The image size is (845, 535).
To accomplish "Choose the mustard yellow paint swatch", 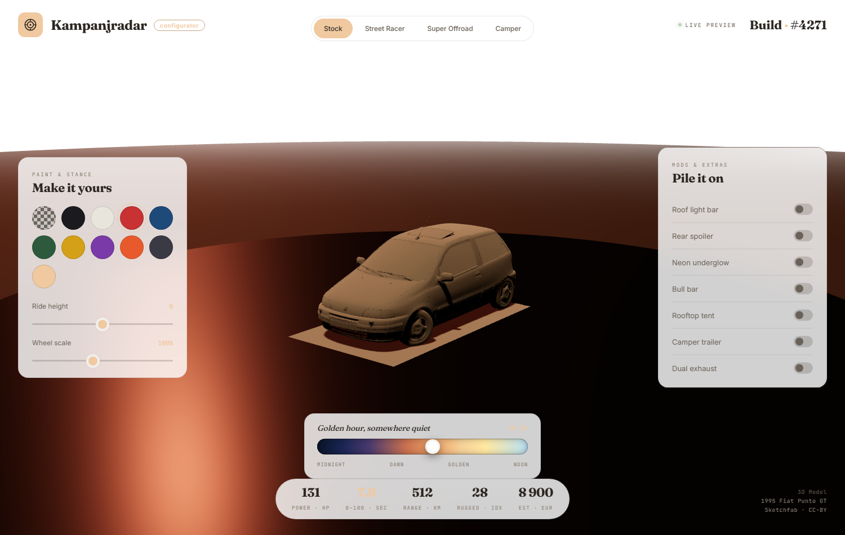I will (x=73, y=247).
